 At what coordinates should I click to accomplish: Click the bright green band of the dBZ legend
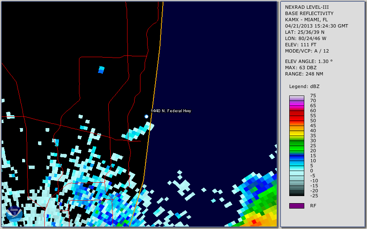pos(296,148)
